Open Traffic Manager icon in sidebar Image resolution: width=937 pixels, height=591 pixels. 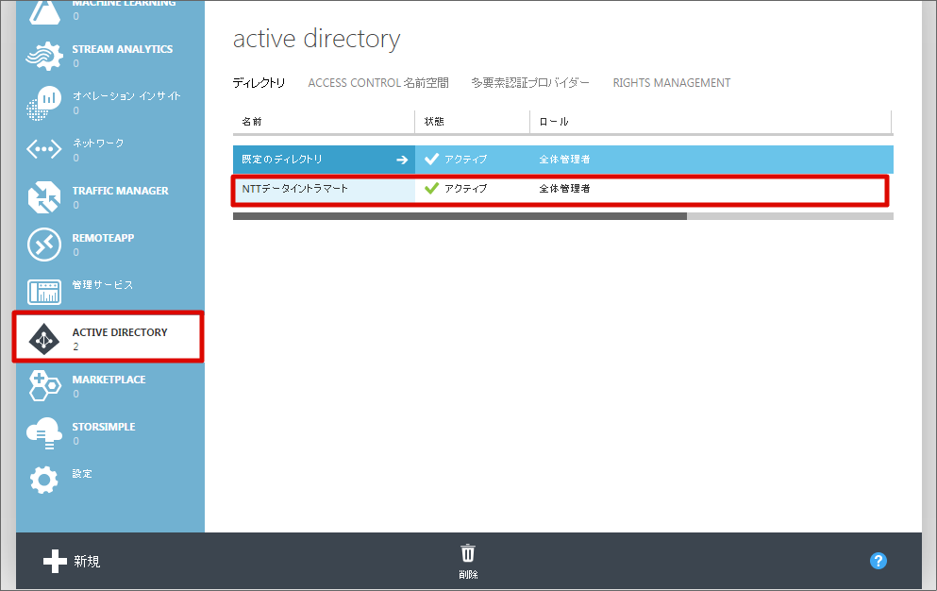(44, 197)
